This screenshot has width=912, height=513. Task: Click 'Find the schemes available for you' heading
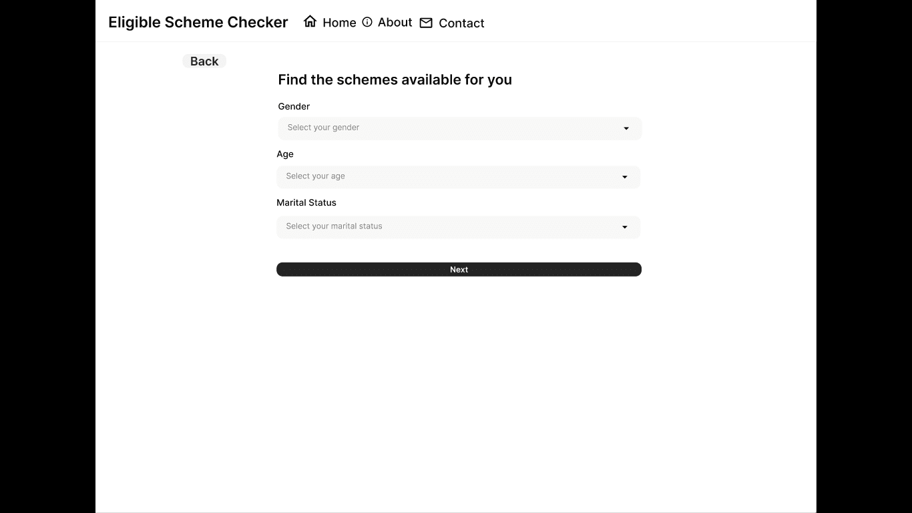click(395, 79)
